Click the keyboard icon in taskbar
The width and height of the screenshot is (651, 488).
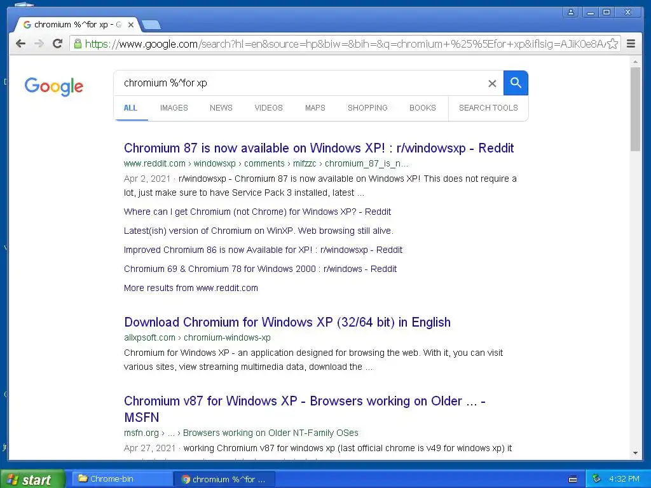pyautogui.click(x=573, y=479)
